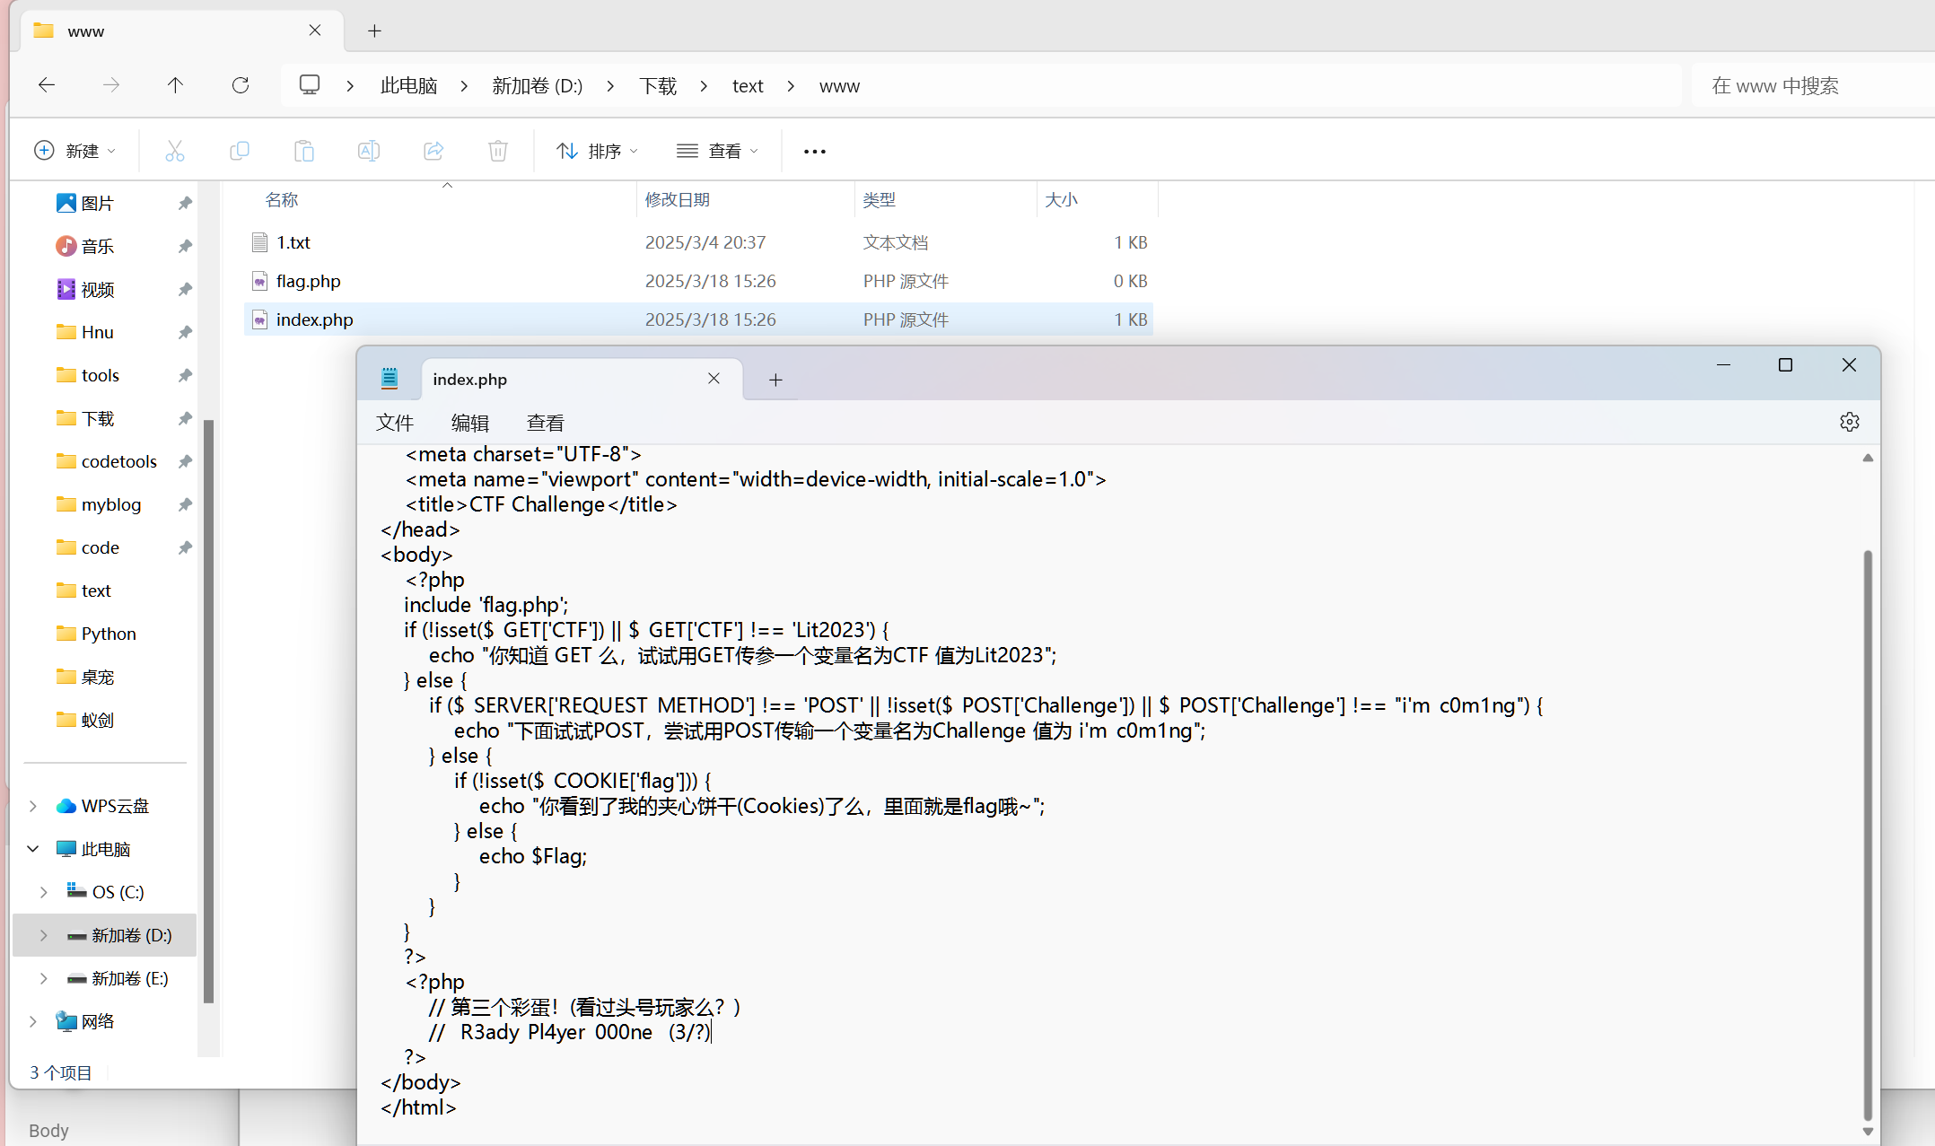Screen dimensions: 1935x1146
Task: Open the 查看 view dropdown in Explorer
Action: (717, 151)
